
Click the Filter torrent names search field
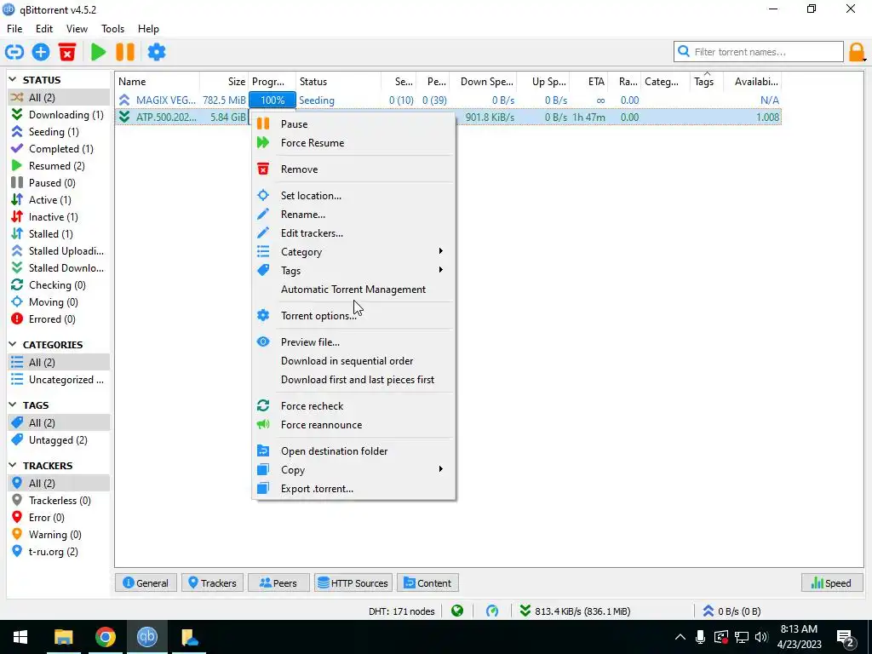pos(759,52)
